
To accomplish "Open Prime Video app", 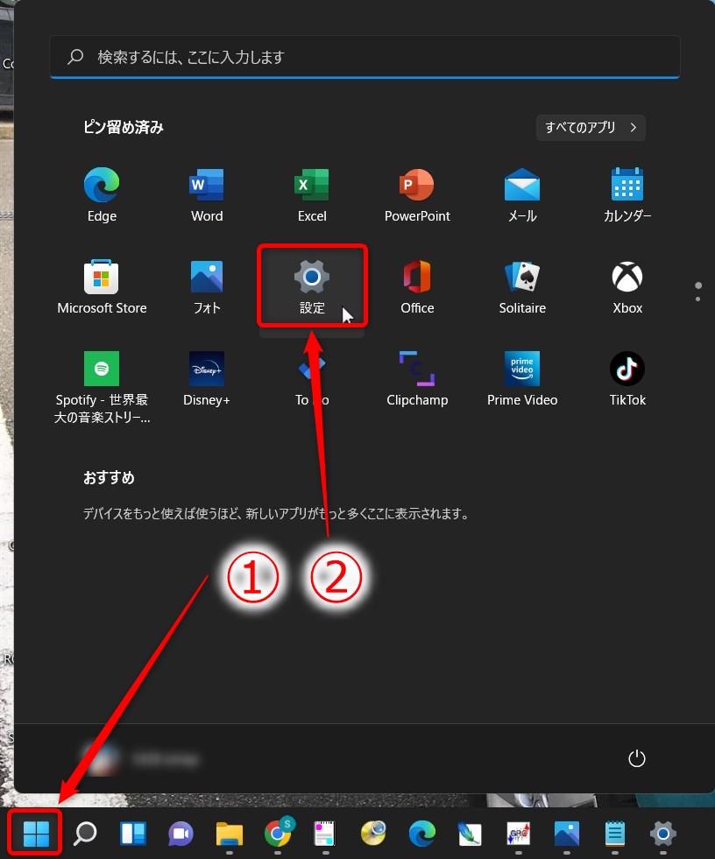I will point(522,379).
